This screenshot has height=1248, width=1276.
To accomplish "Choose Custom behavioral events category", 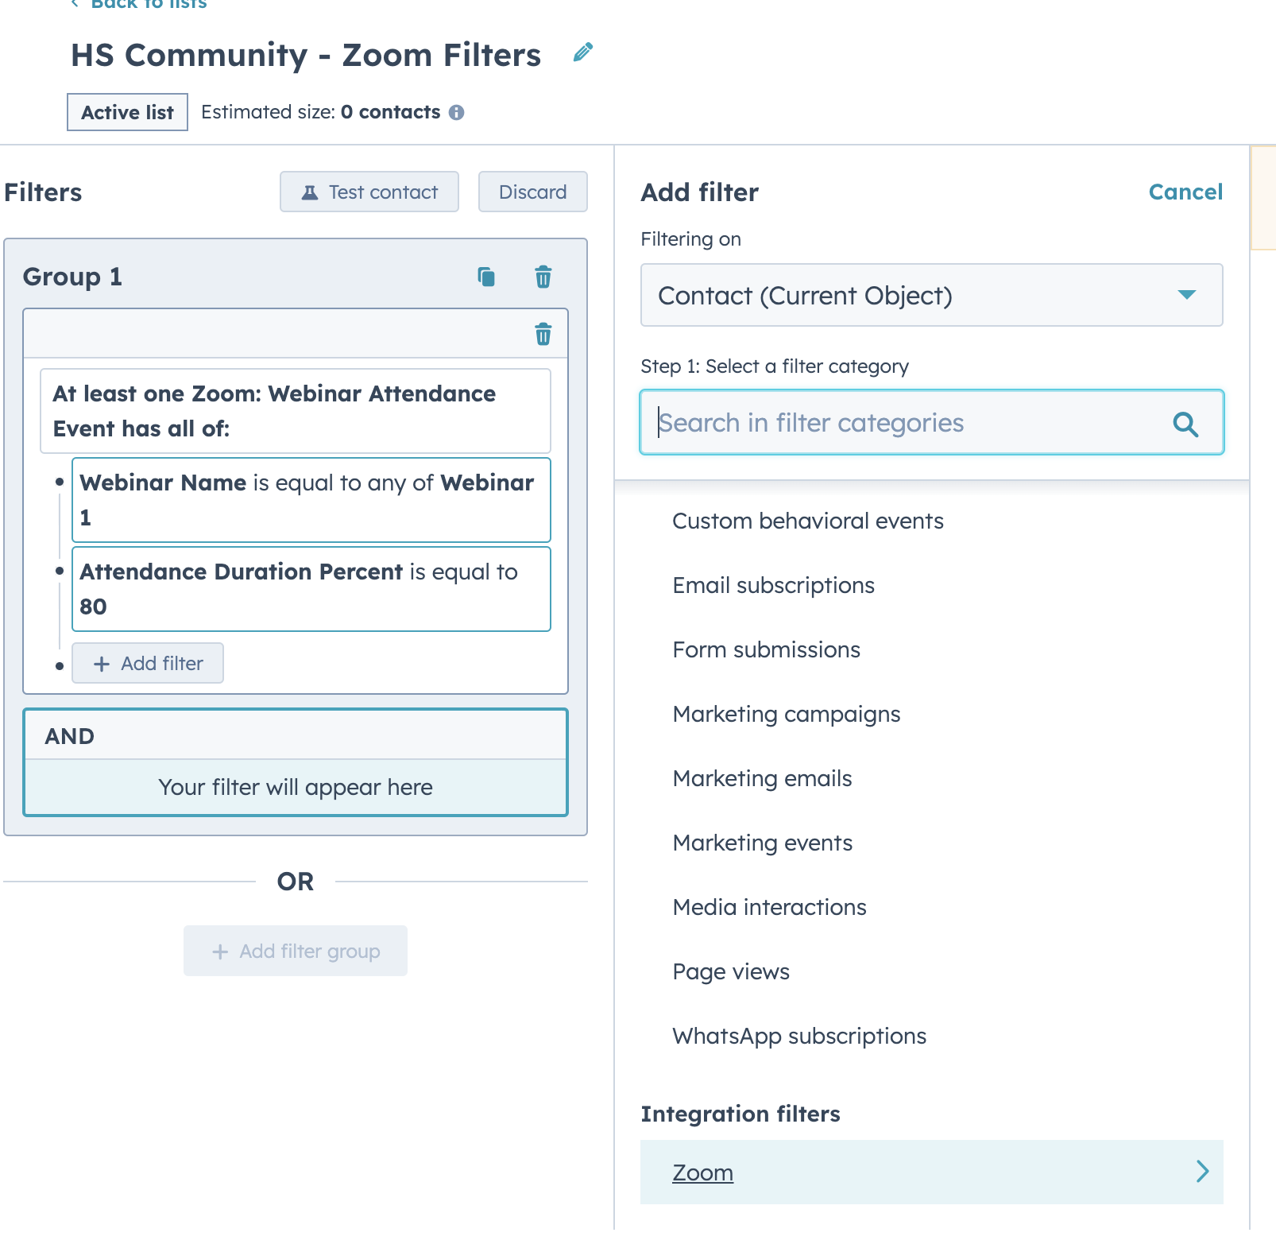I will coord(808,521).
